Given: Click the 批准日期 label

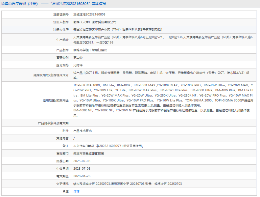Looking at the screenshot, I should (62, 161).
